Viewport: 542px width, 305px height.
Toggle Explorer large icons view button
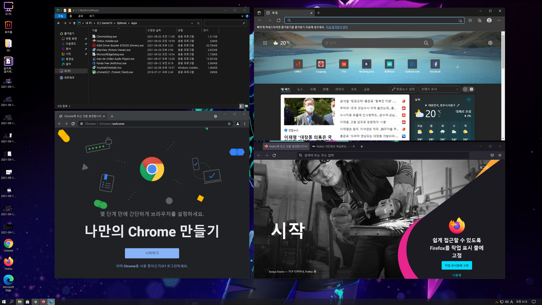246,106
